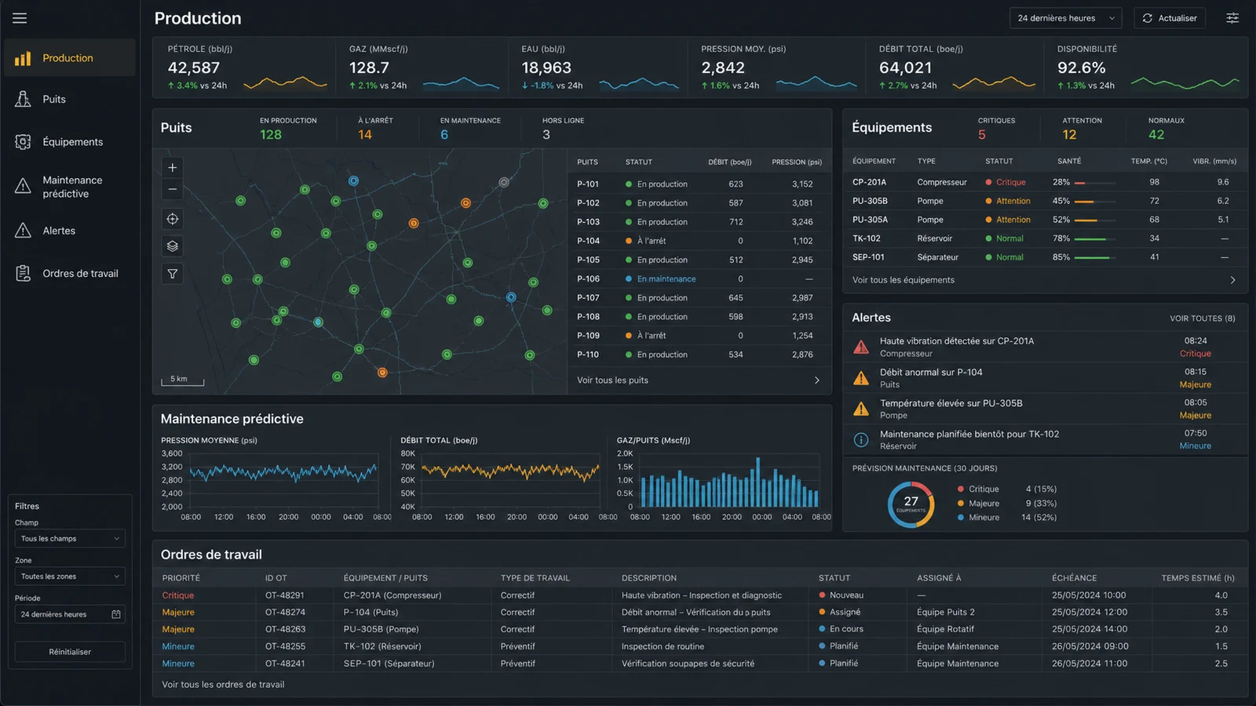Open the map filter funnel icon
Screen dimensions: 1256x706
pyautogui.click(x=173, y=274)
